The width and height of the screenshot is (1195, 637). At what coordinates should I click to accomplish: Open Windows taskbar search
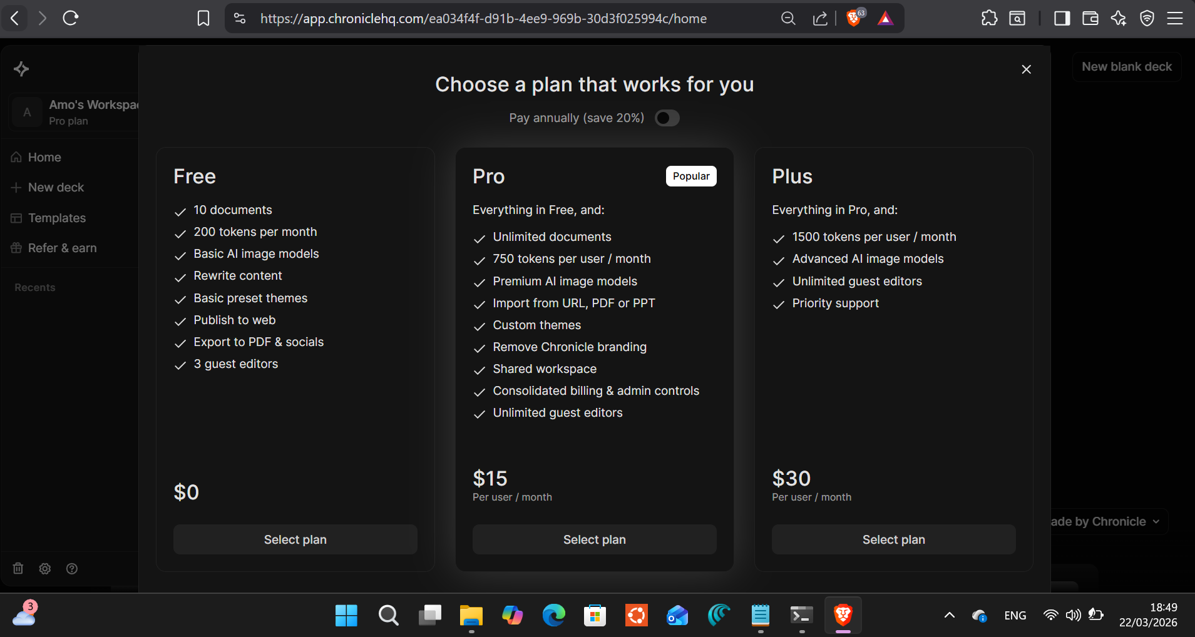[388, 616]
